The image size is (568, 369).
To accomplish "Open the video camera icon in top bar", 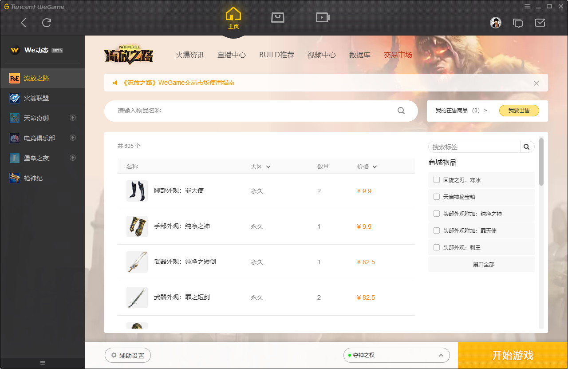I will pyautogui.click(x=323, y=17).
